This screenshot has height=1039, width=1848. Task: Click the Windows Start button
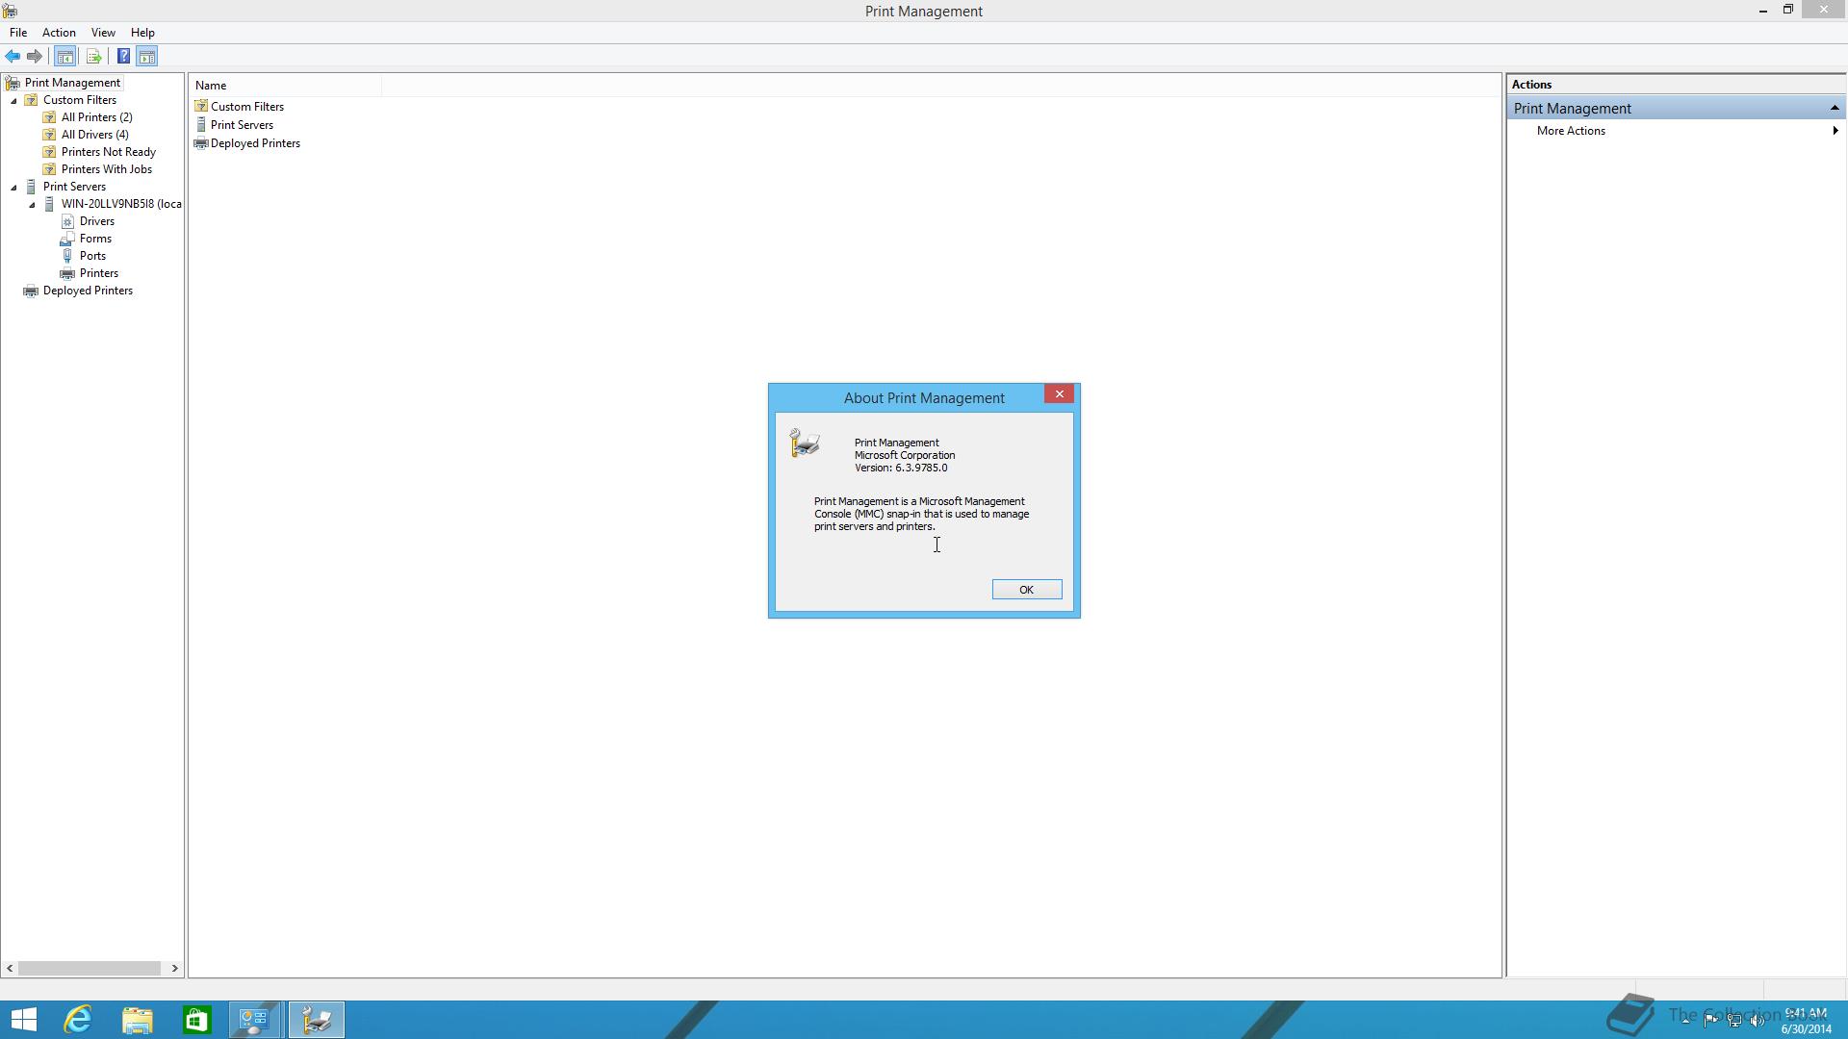24,1020
